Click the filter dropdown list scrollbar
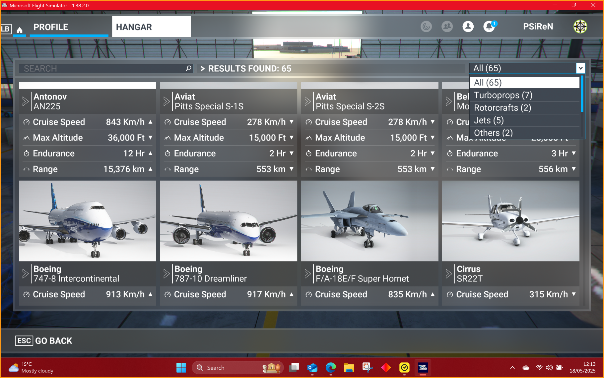 click(582, 94)
